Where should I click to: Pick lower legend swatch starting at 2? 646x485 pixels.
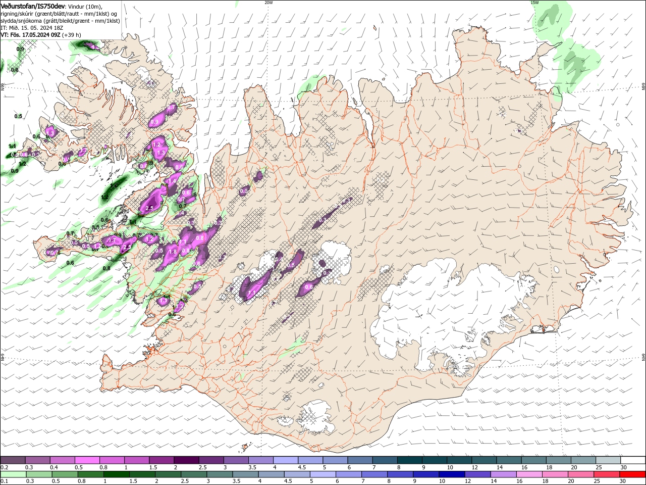pyautogui.click(x=168, y=474)
